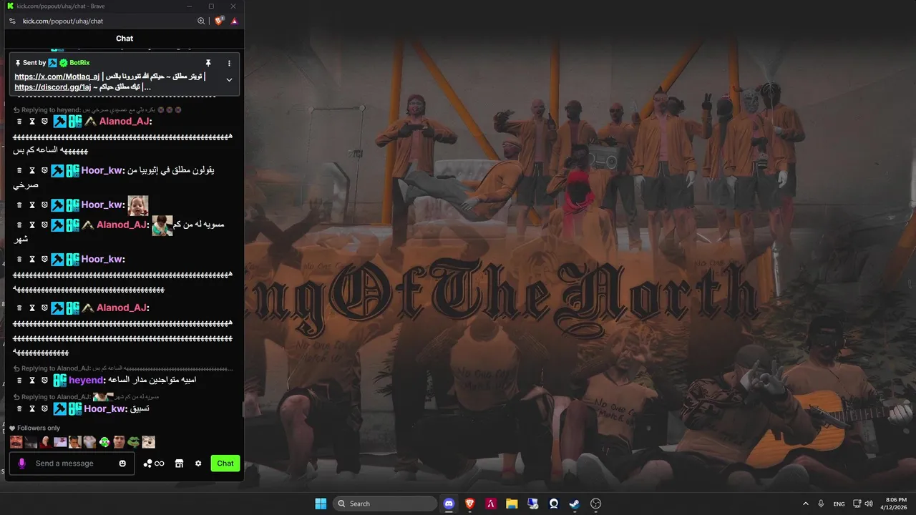916x515 pixels.
Task: Delete Hoor_kw's last message تسبيق
Action: 19,409
